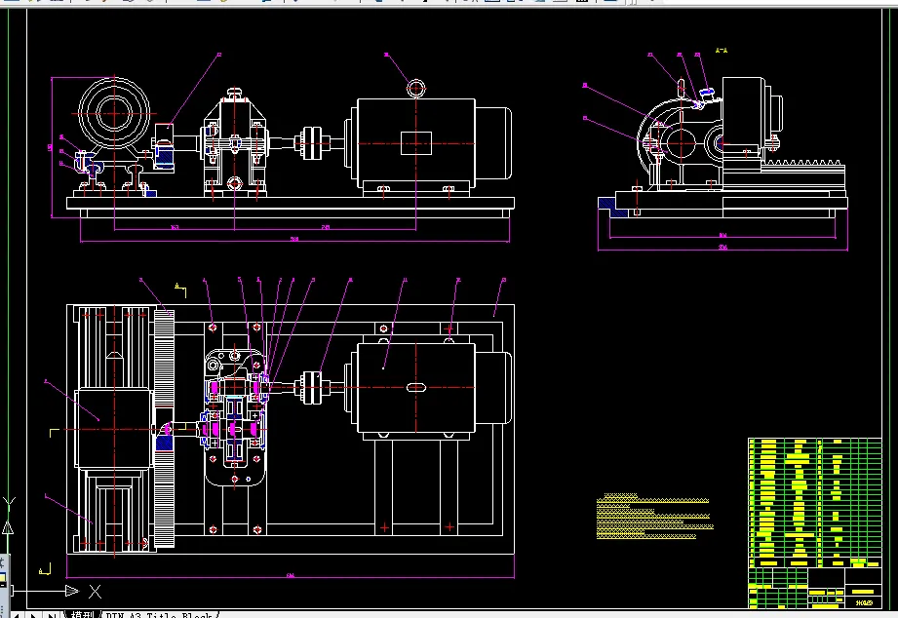The image size is (898, 618).
Task: Select the motor lifting eye ring in the front view
Action: tap(415, 89)
